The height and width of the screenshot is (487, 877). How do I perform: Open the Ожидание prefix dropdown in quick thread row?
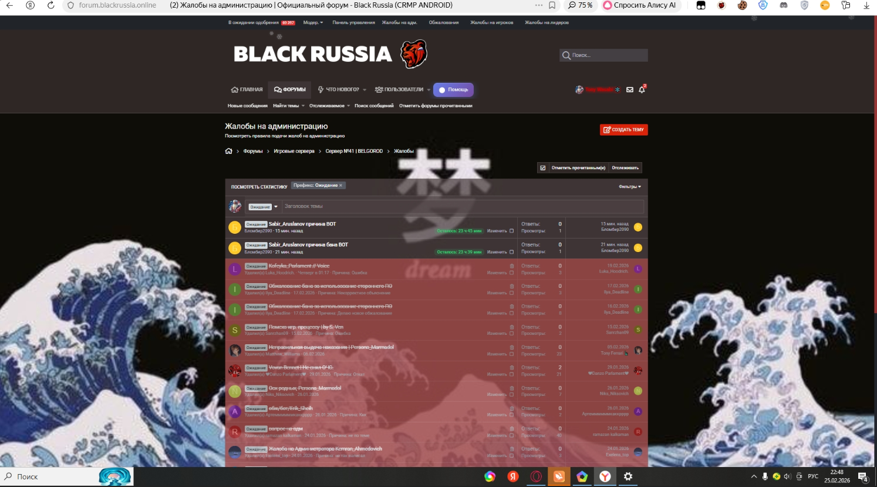263,207
